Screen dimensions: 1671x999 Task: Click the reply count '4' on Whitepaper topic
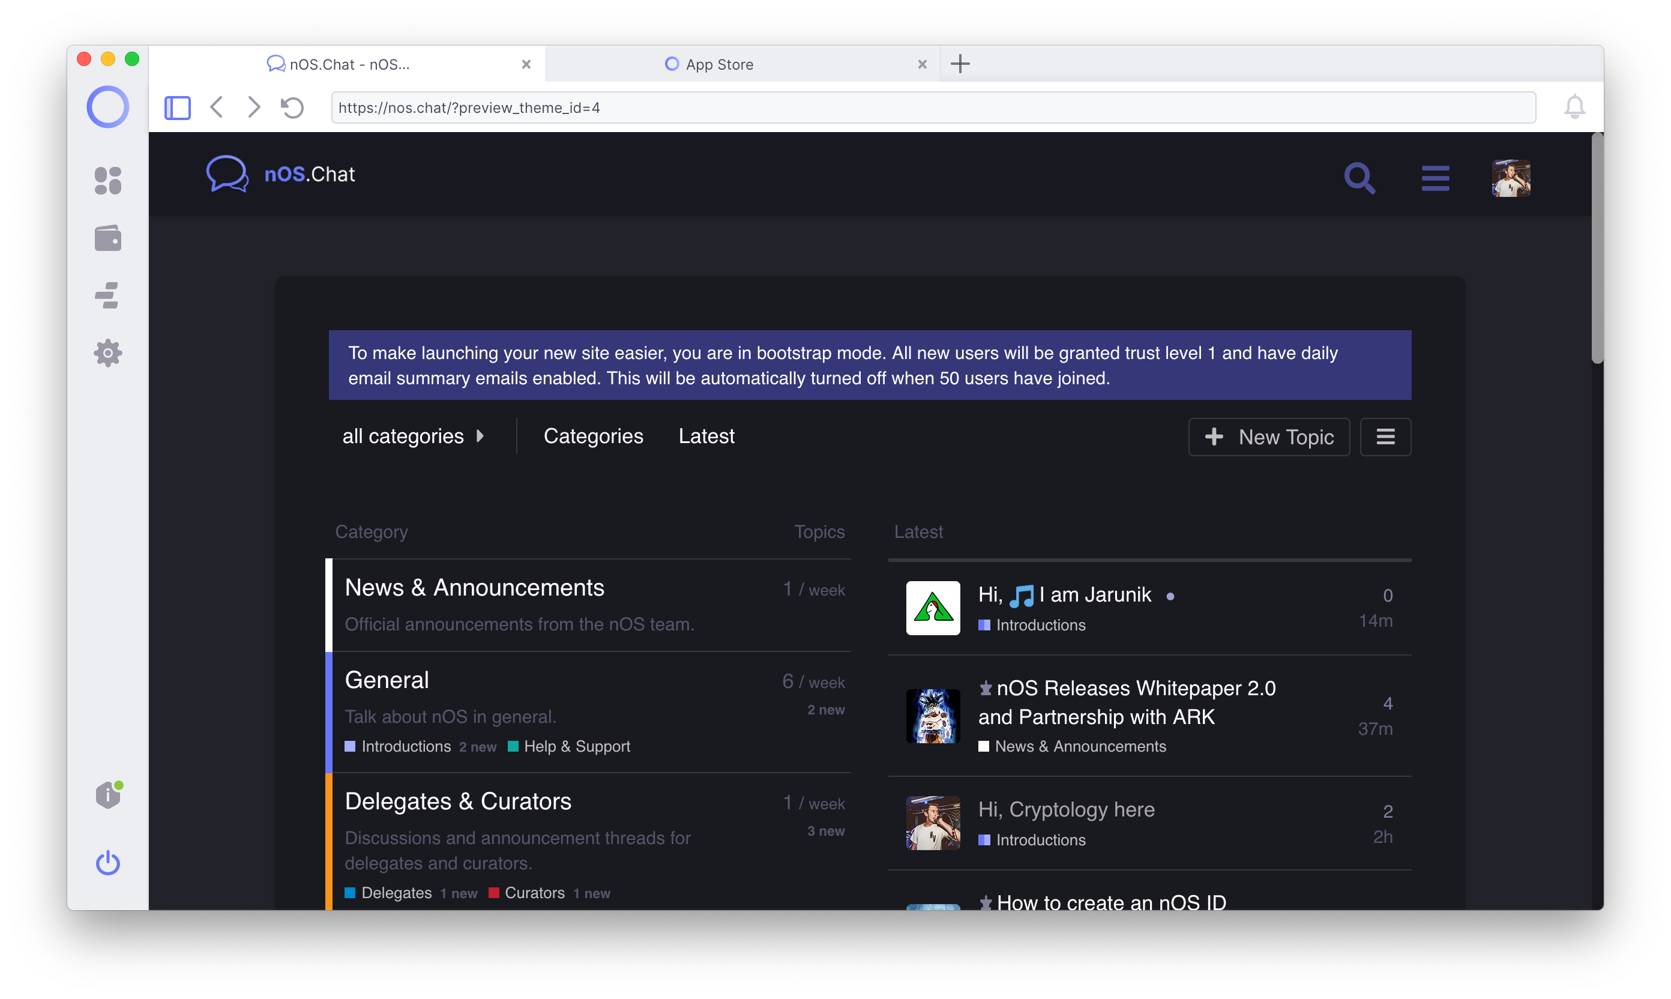tap(1387, 704)
